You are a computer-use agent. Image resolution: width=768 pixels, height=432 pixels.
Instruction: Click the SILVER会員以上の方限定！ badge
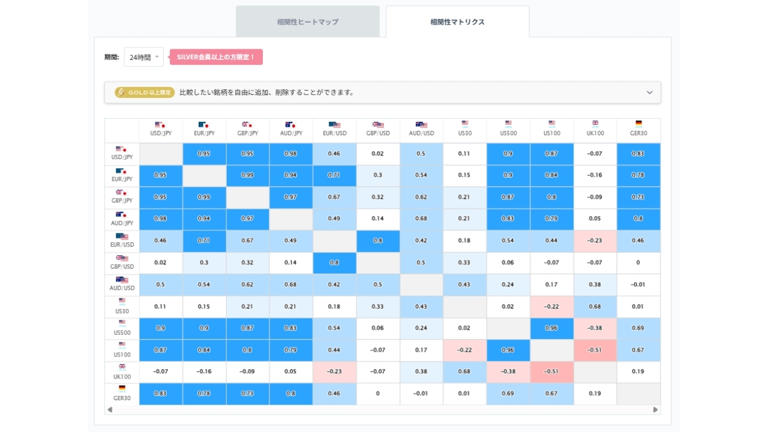[216, 57]
